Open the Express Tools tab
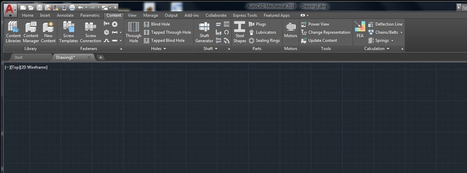 [245, 15]
